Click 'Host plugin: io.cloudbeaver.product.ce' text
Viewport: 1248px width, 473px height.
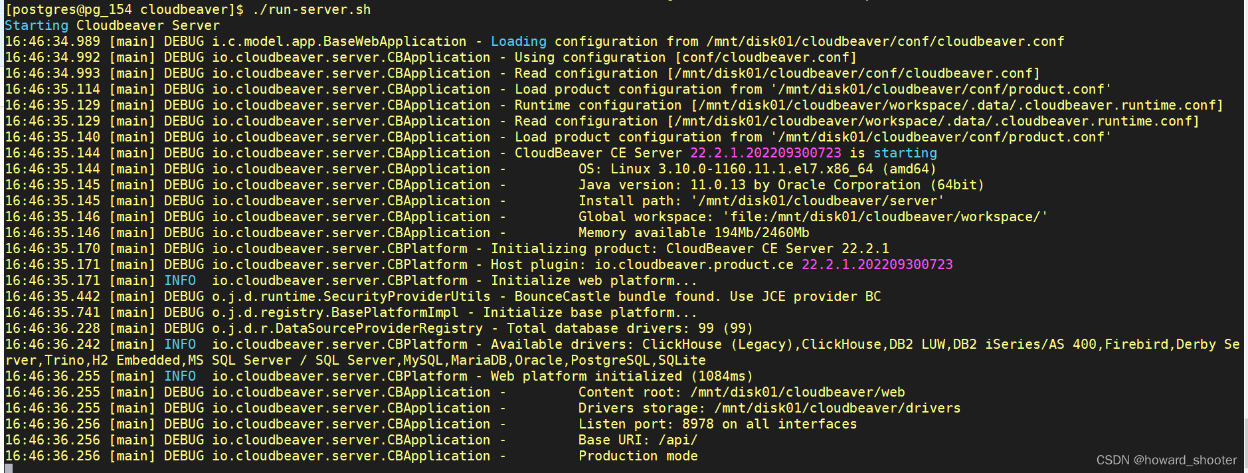click(642, 265)
